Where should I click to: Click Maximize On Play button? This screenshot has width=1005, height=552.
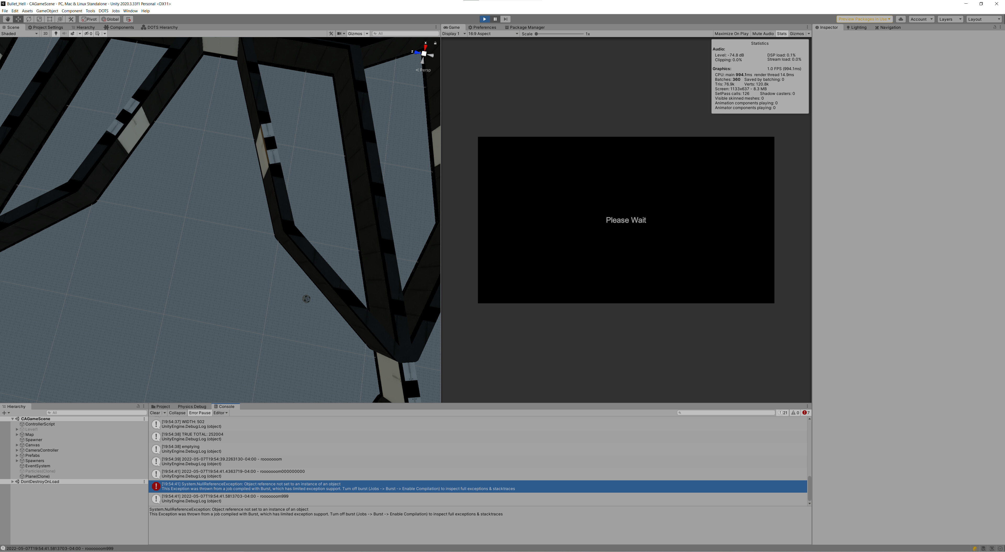(731, 34)
